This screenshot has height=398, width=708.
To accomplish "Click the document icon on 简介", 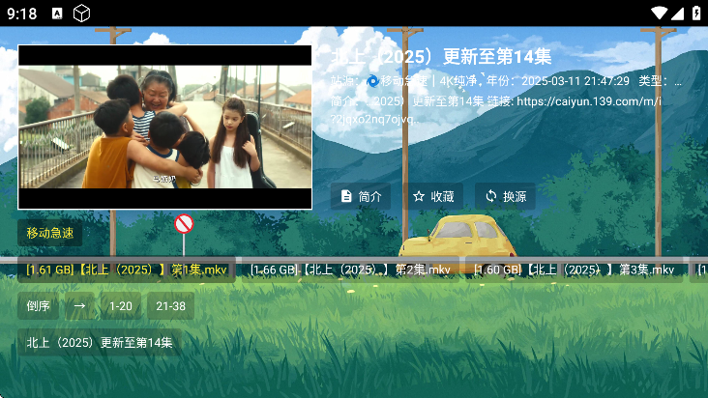I will (x=346, y=196).
